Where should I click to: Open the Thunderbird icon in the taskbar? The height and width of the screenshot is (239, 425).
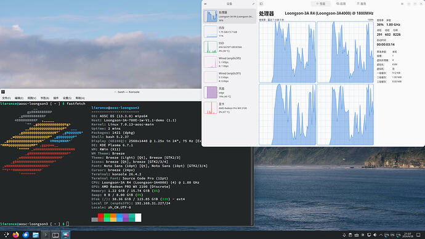26,235
